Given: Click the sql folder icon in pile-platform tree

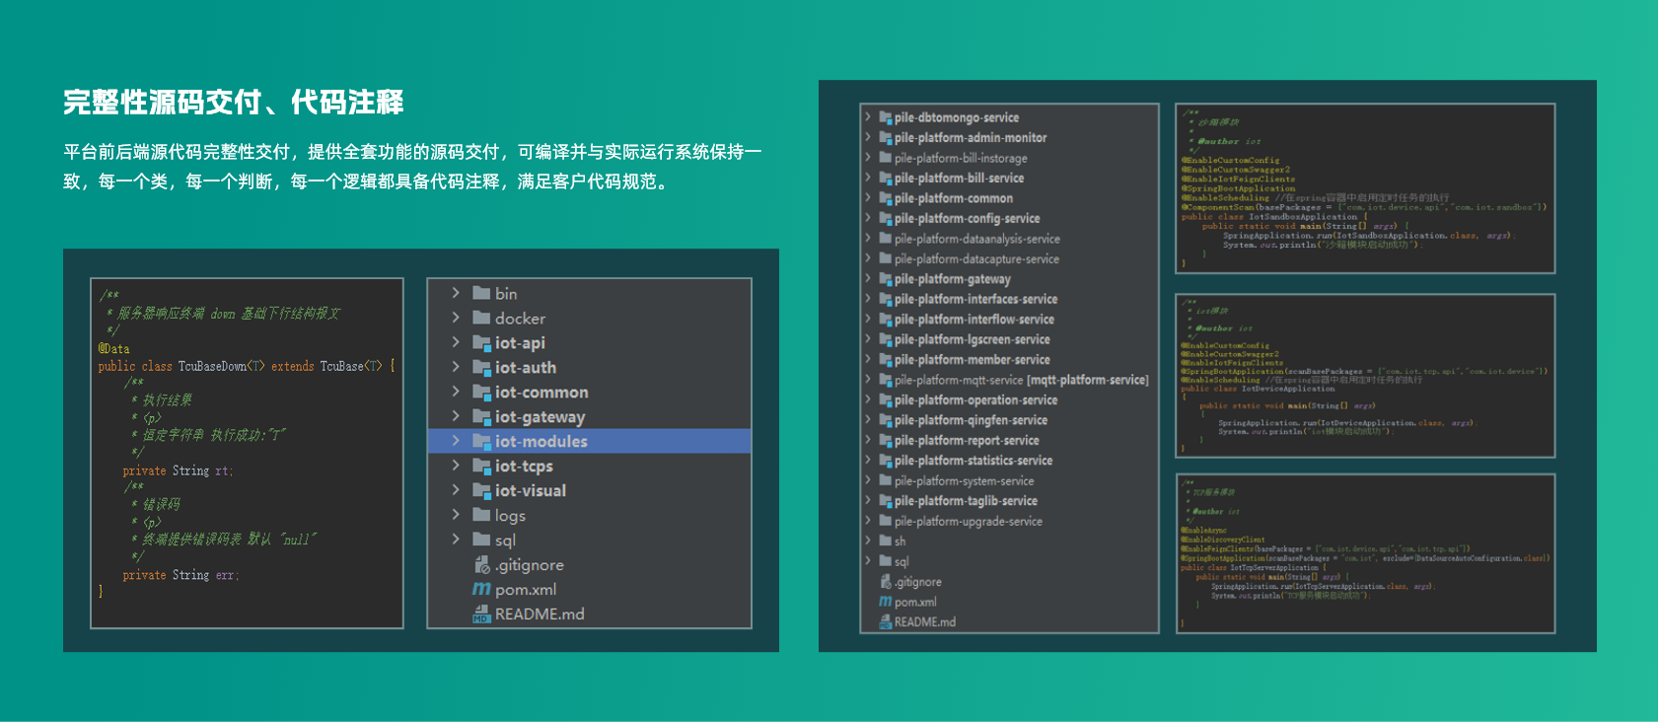Looking at the screenshot, I should [885, 561].
